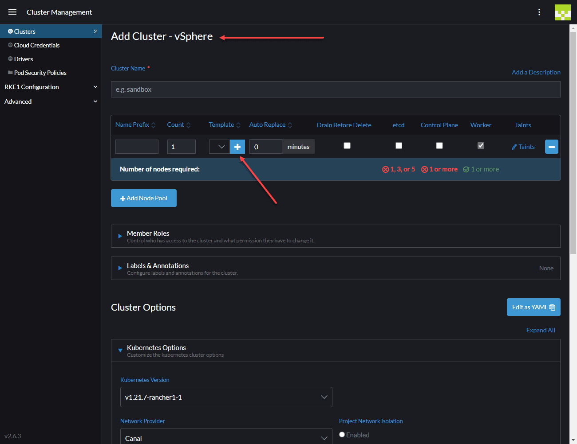Uncheck the Worker role checkbox

481,145
